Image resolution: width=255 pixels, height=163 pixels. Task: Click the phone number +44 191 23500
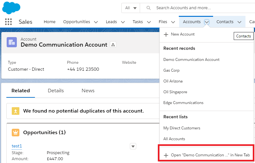tap(83, 69)
